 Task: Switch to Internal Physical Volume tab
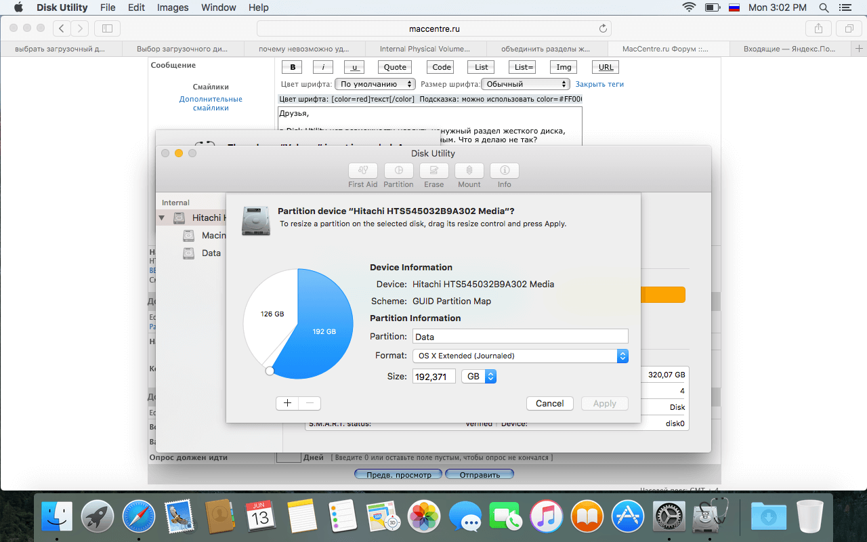[x=425, y=49]
